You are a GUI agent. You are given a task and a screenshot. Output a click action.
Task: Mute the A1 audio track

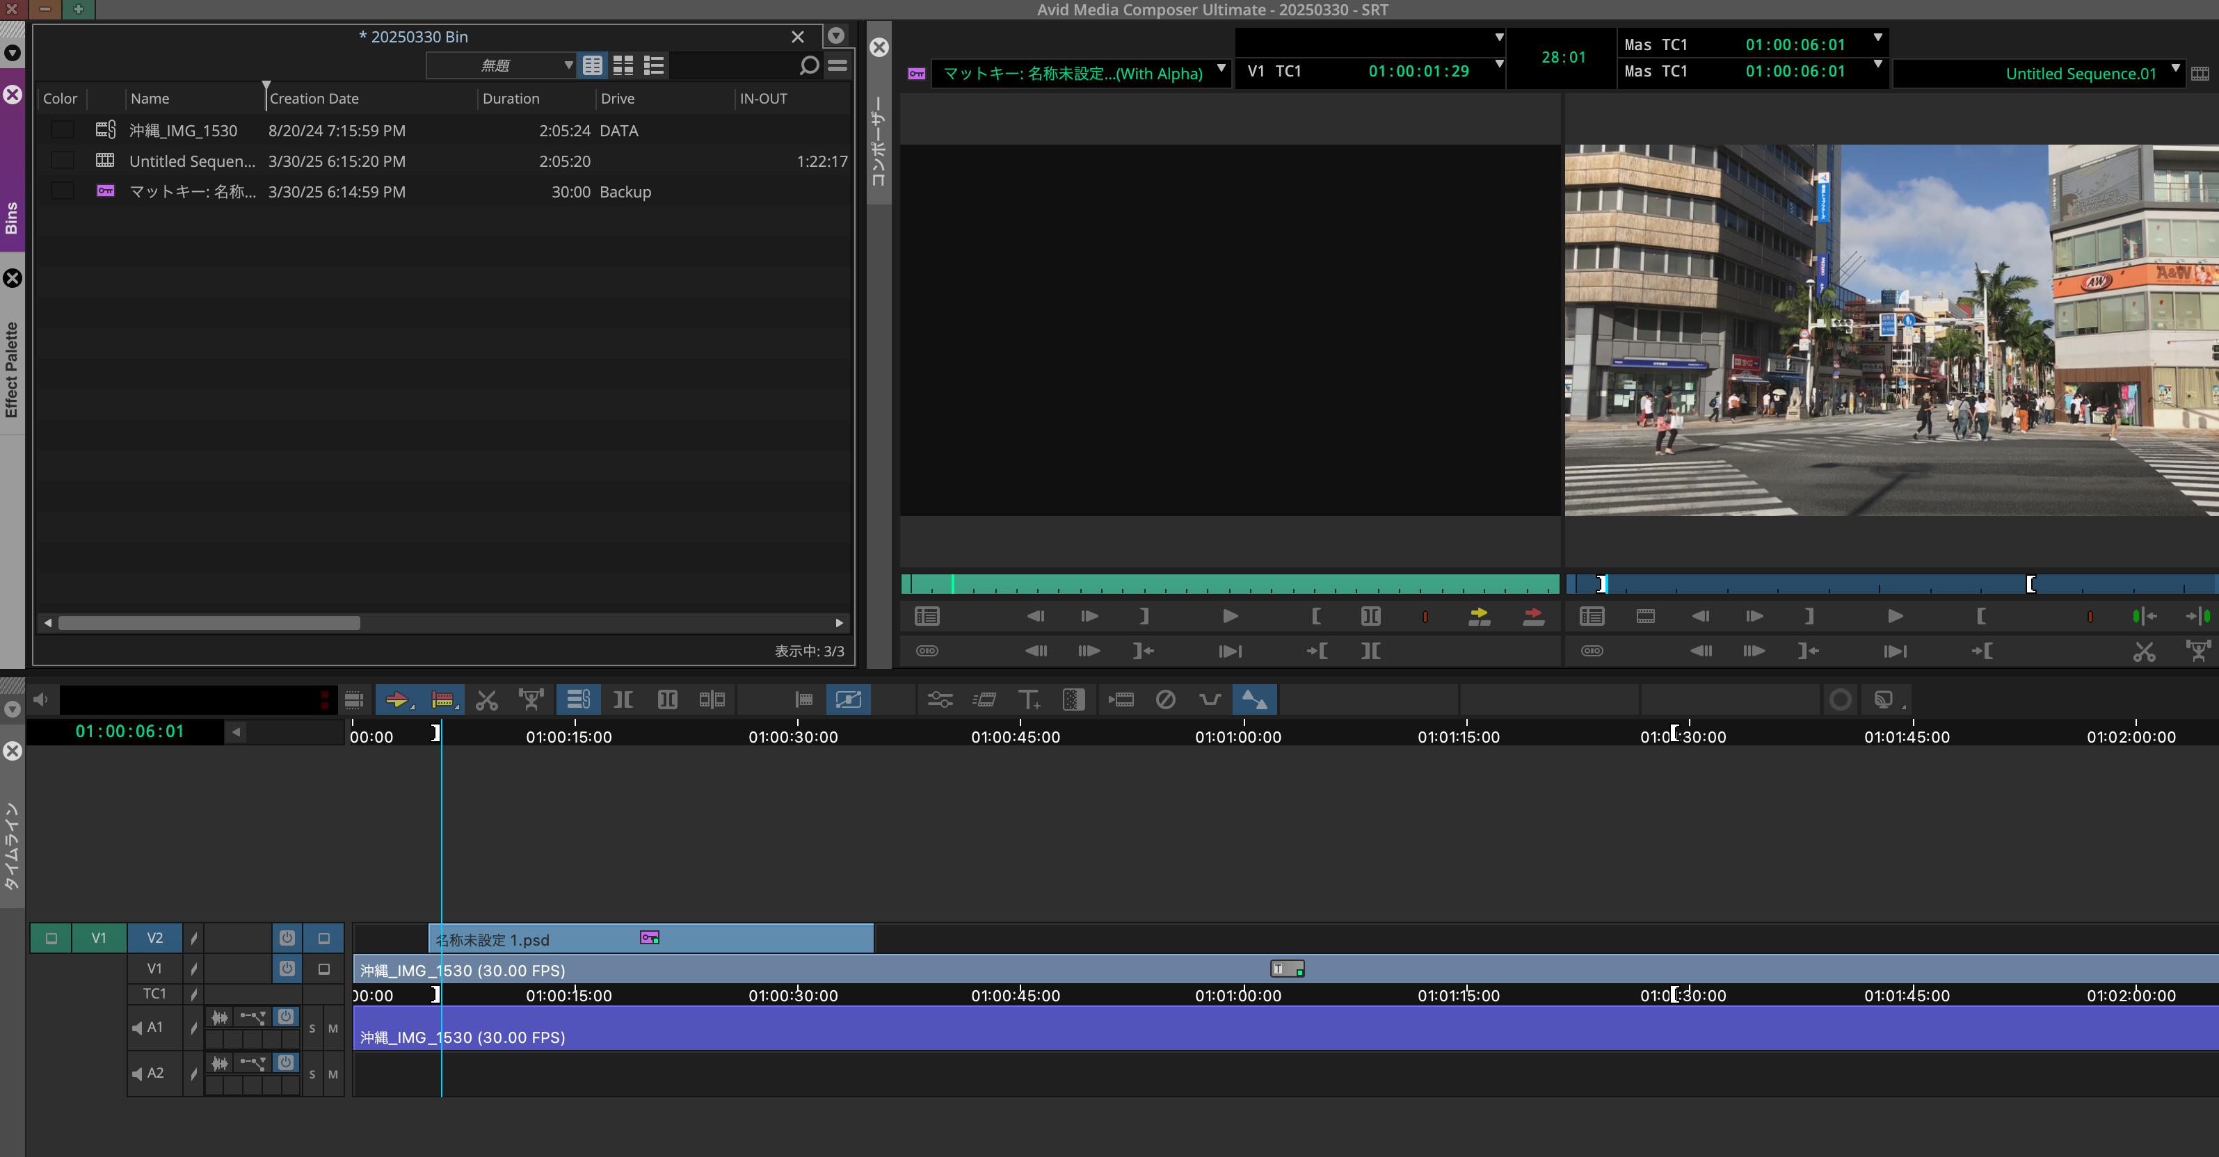[x=333, y=1029]
